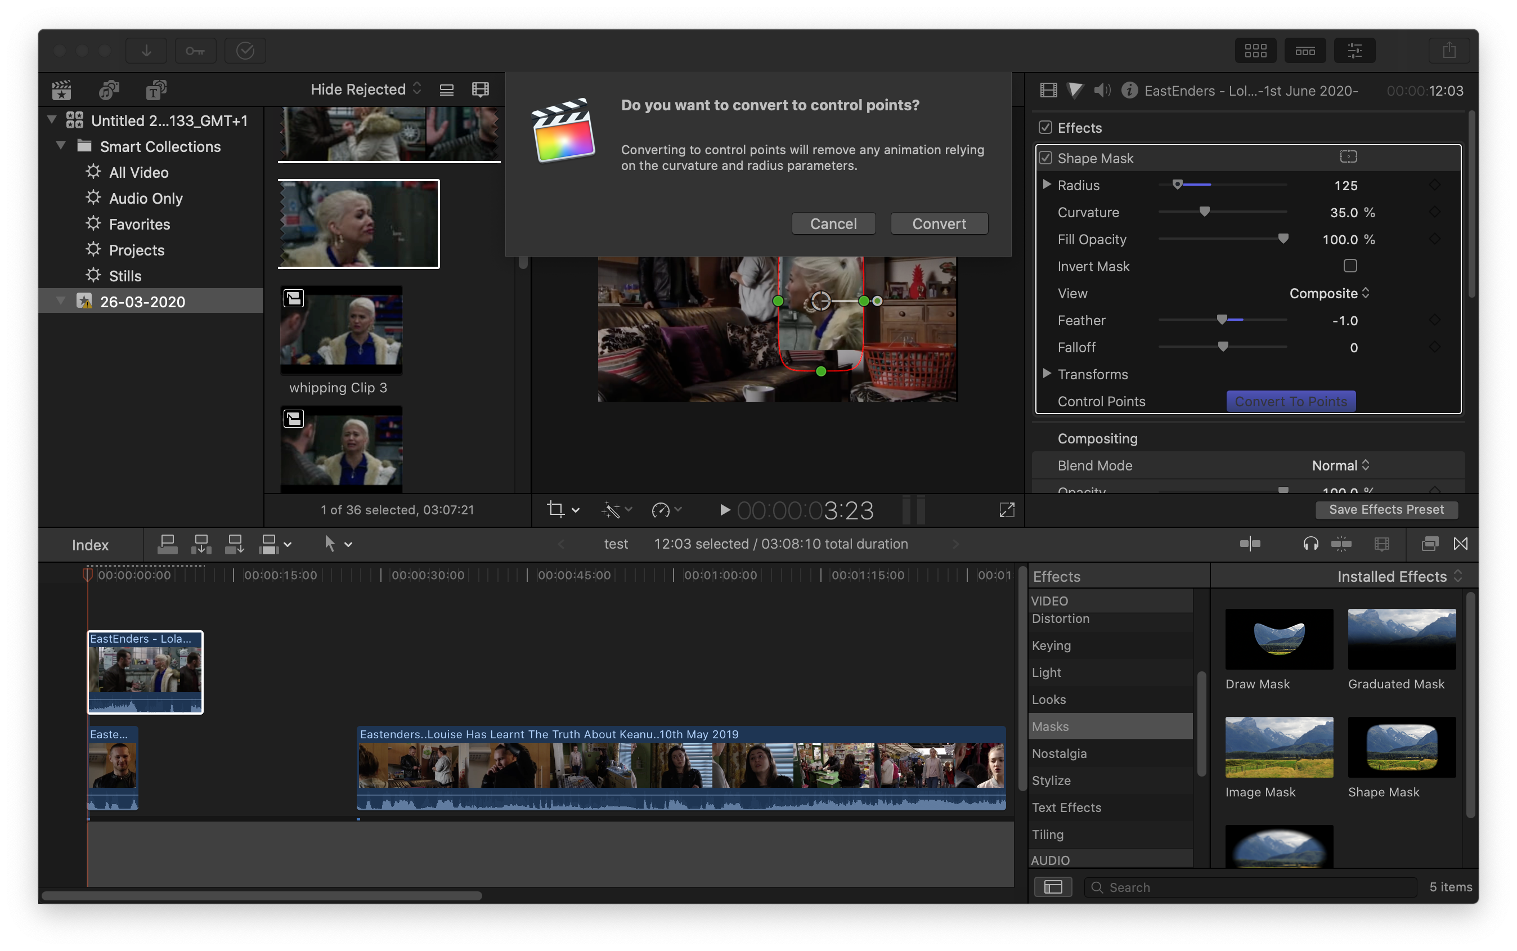Viewport: 1517px width, 951px height.
Task: Open the timeline Index tab
Action: 90,545
